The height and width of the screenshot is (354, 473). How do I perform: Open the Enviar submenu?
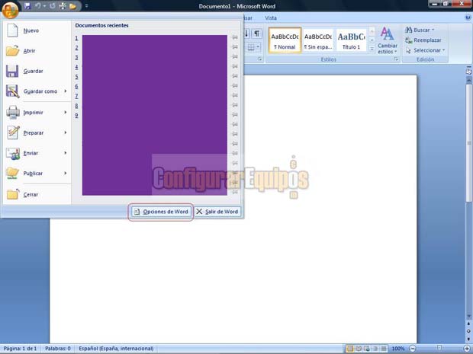pyautogui.click(x=36, y=153)
